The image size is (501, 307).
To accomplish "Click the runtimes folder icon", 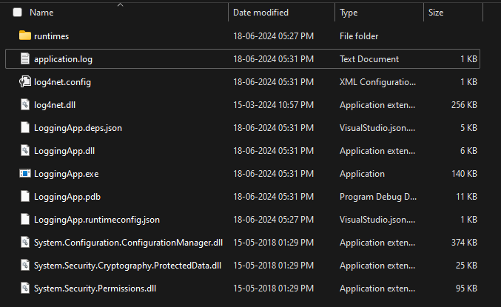I will coord(25,36).
